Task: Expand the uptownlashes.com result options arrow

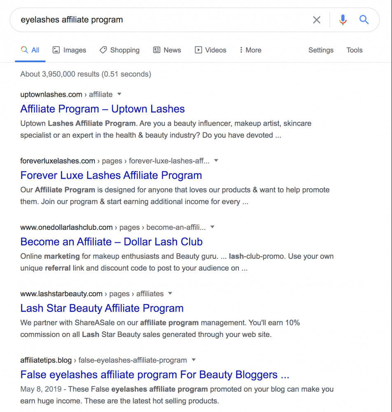Action: (119, 94)
